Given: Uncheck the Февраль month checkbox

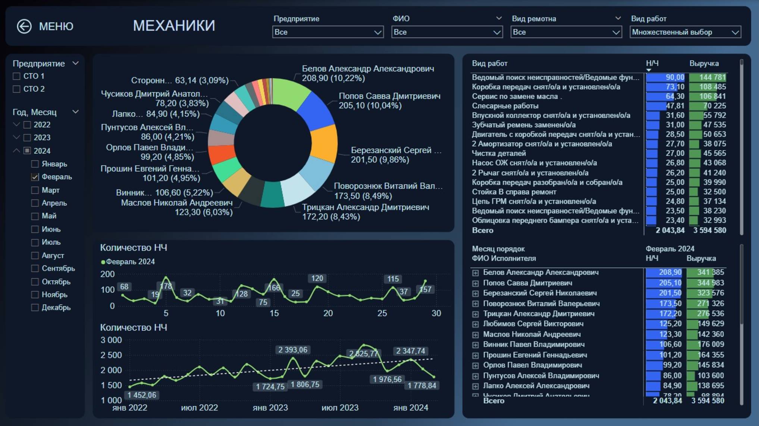Looking at the screenshot, I should point(35,177).
